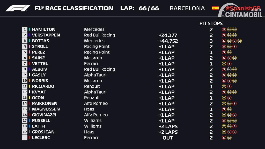The width and height of the screenshot is (265, 149).
Task: Click the +24.177 gap for Verstappen
Action: point(168,35)
